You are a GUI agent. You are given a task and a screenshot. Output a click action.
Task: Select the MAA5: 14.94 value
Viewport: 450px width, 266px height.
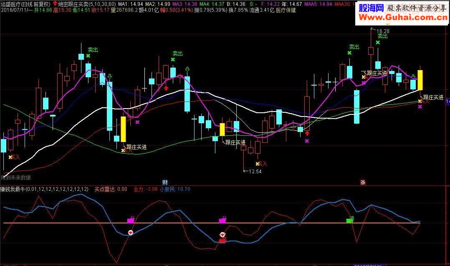(318, 4)
